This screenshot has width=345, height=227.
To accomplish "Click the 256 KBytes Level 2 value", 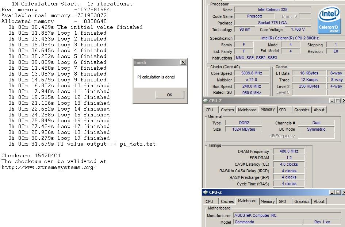I will [x=309, y=86].
